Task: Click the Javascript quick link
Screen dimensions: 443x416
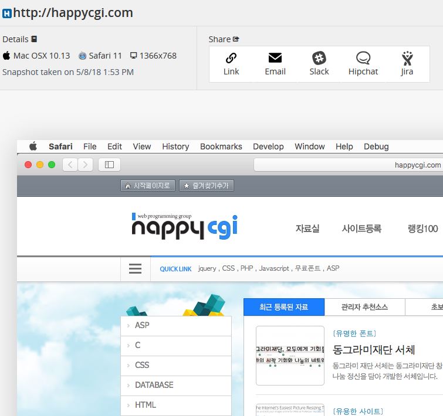Action: coord(274,268)
